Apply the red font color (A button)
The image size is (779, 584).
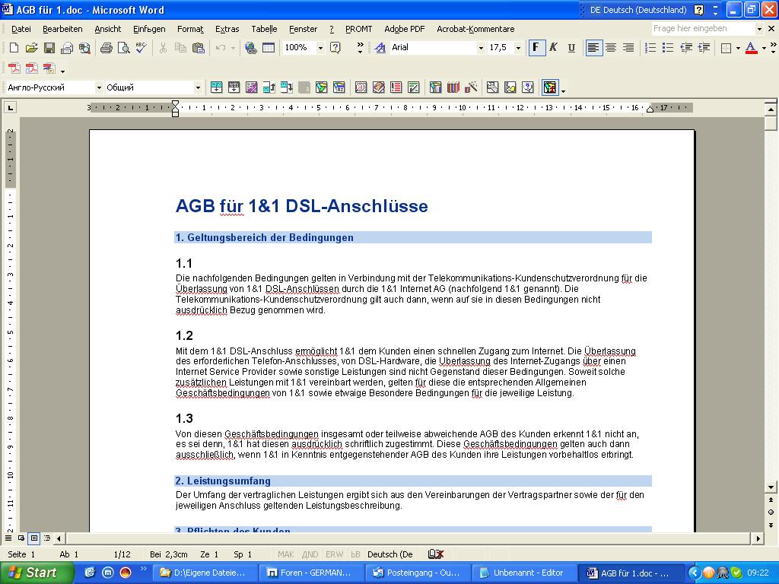[x=751, y=48]
